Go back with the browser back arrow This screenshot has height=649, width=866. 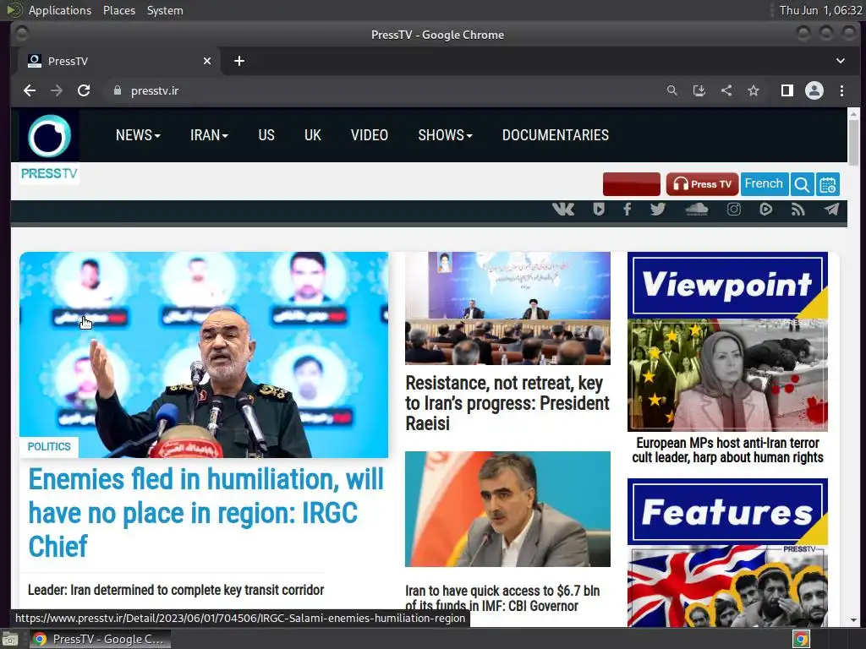pyautogui.click(x=30, y=90)
